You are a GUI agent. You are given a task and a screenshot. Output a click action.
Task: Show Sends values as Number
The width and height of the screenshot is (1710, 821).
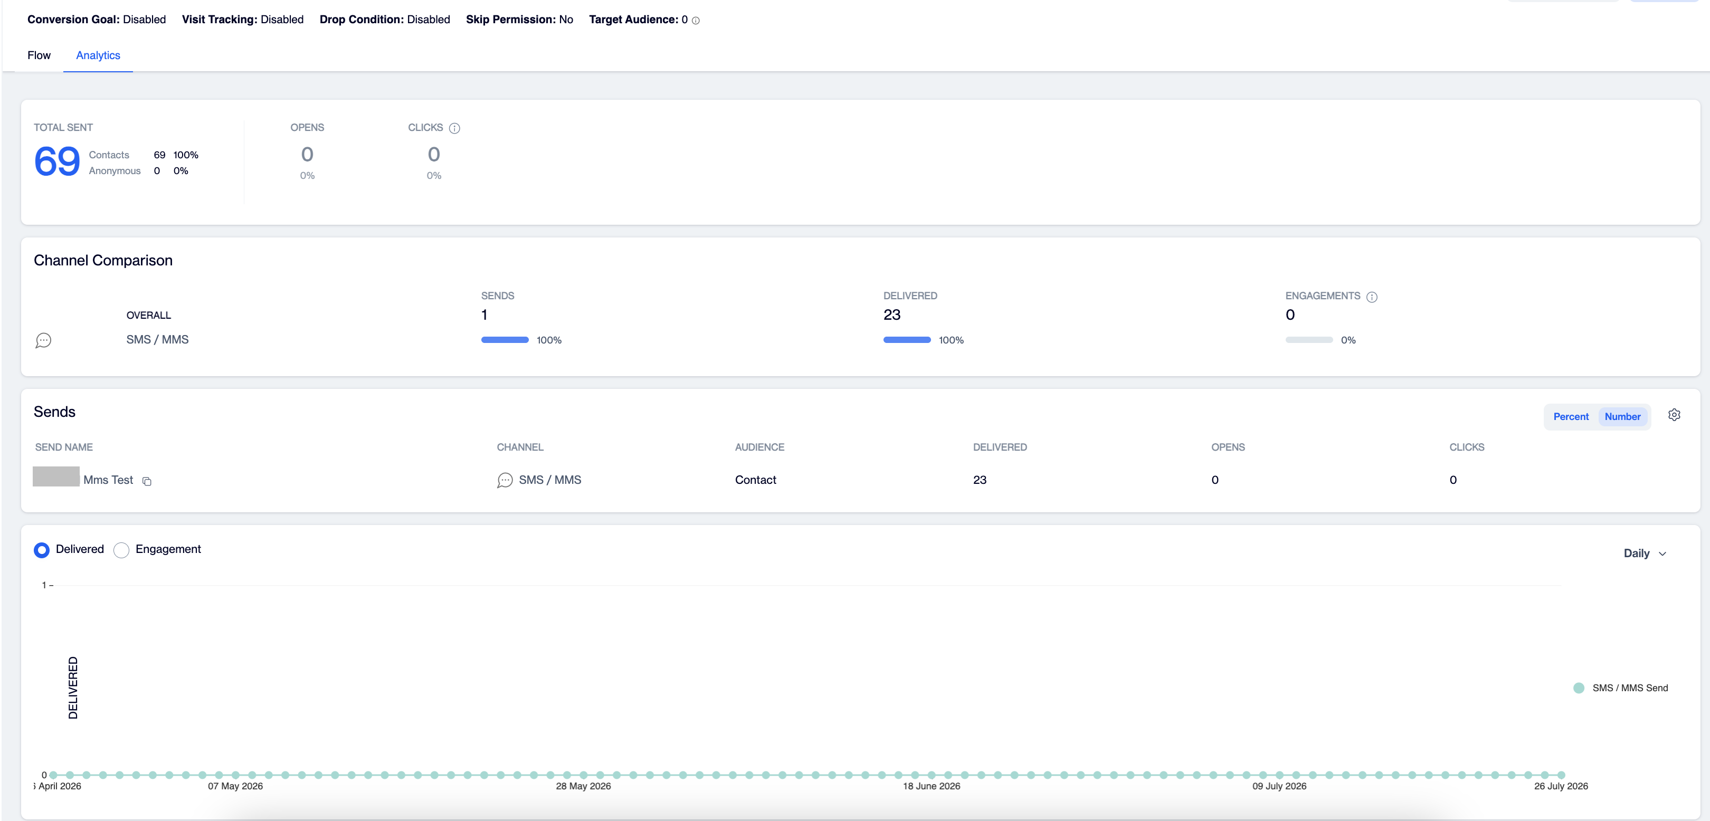click(x=1622, y=417)
